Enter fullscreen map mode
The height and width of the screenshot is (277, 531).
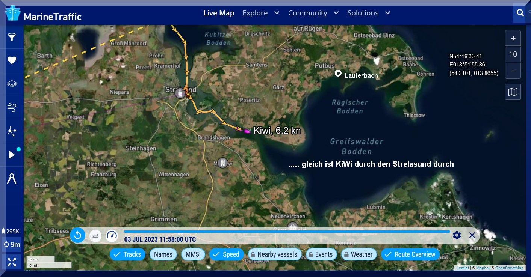click(12, 262)
